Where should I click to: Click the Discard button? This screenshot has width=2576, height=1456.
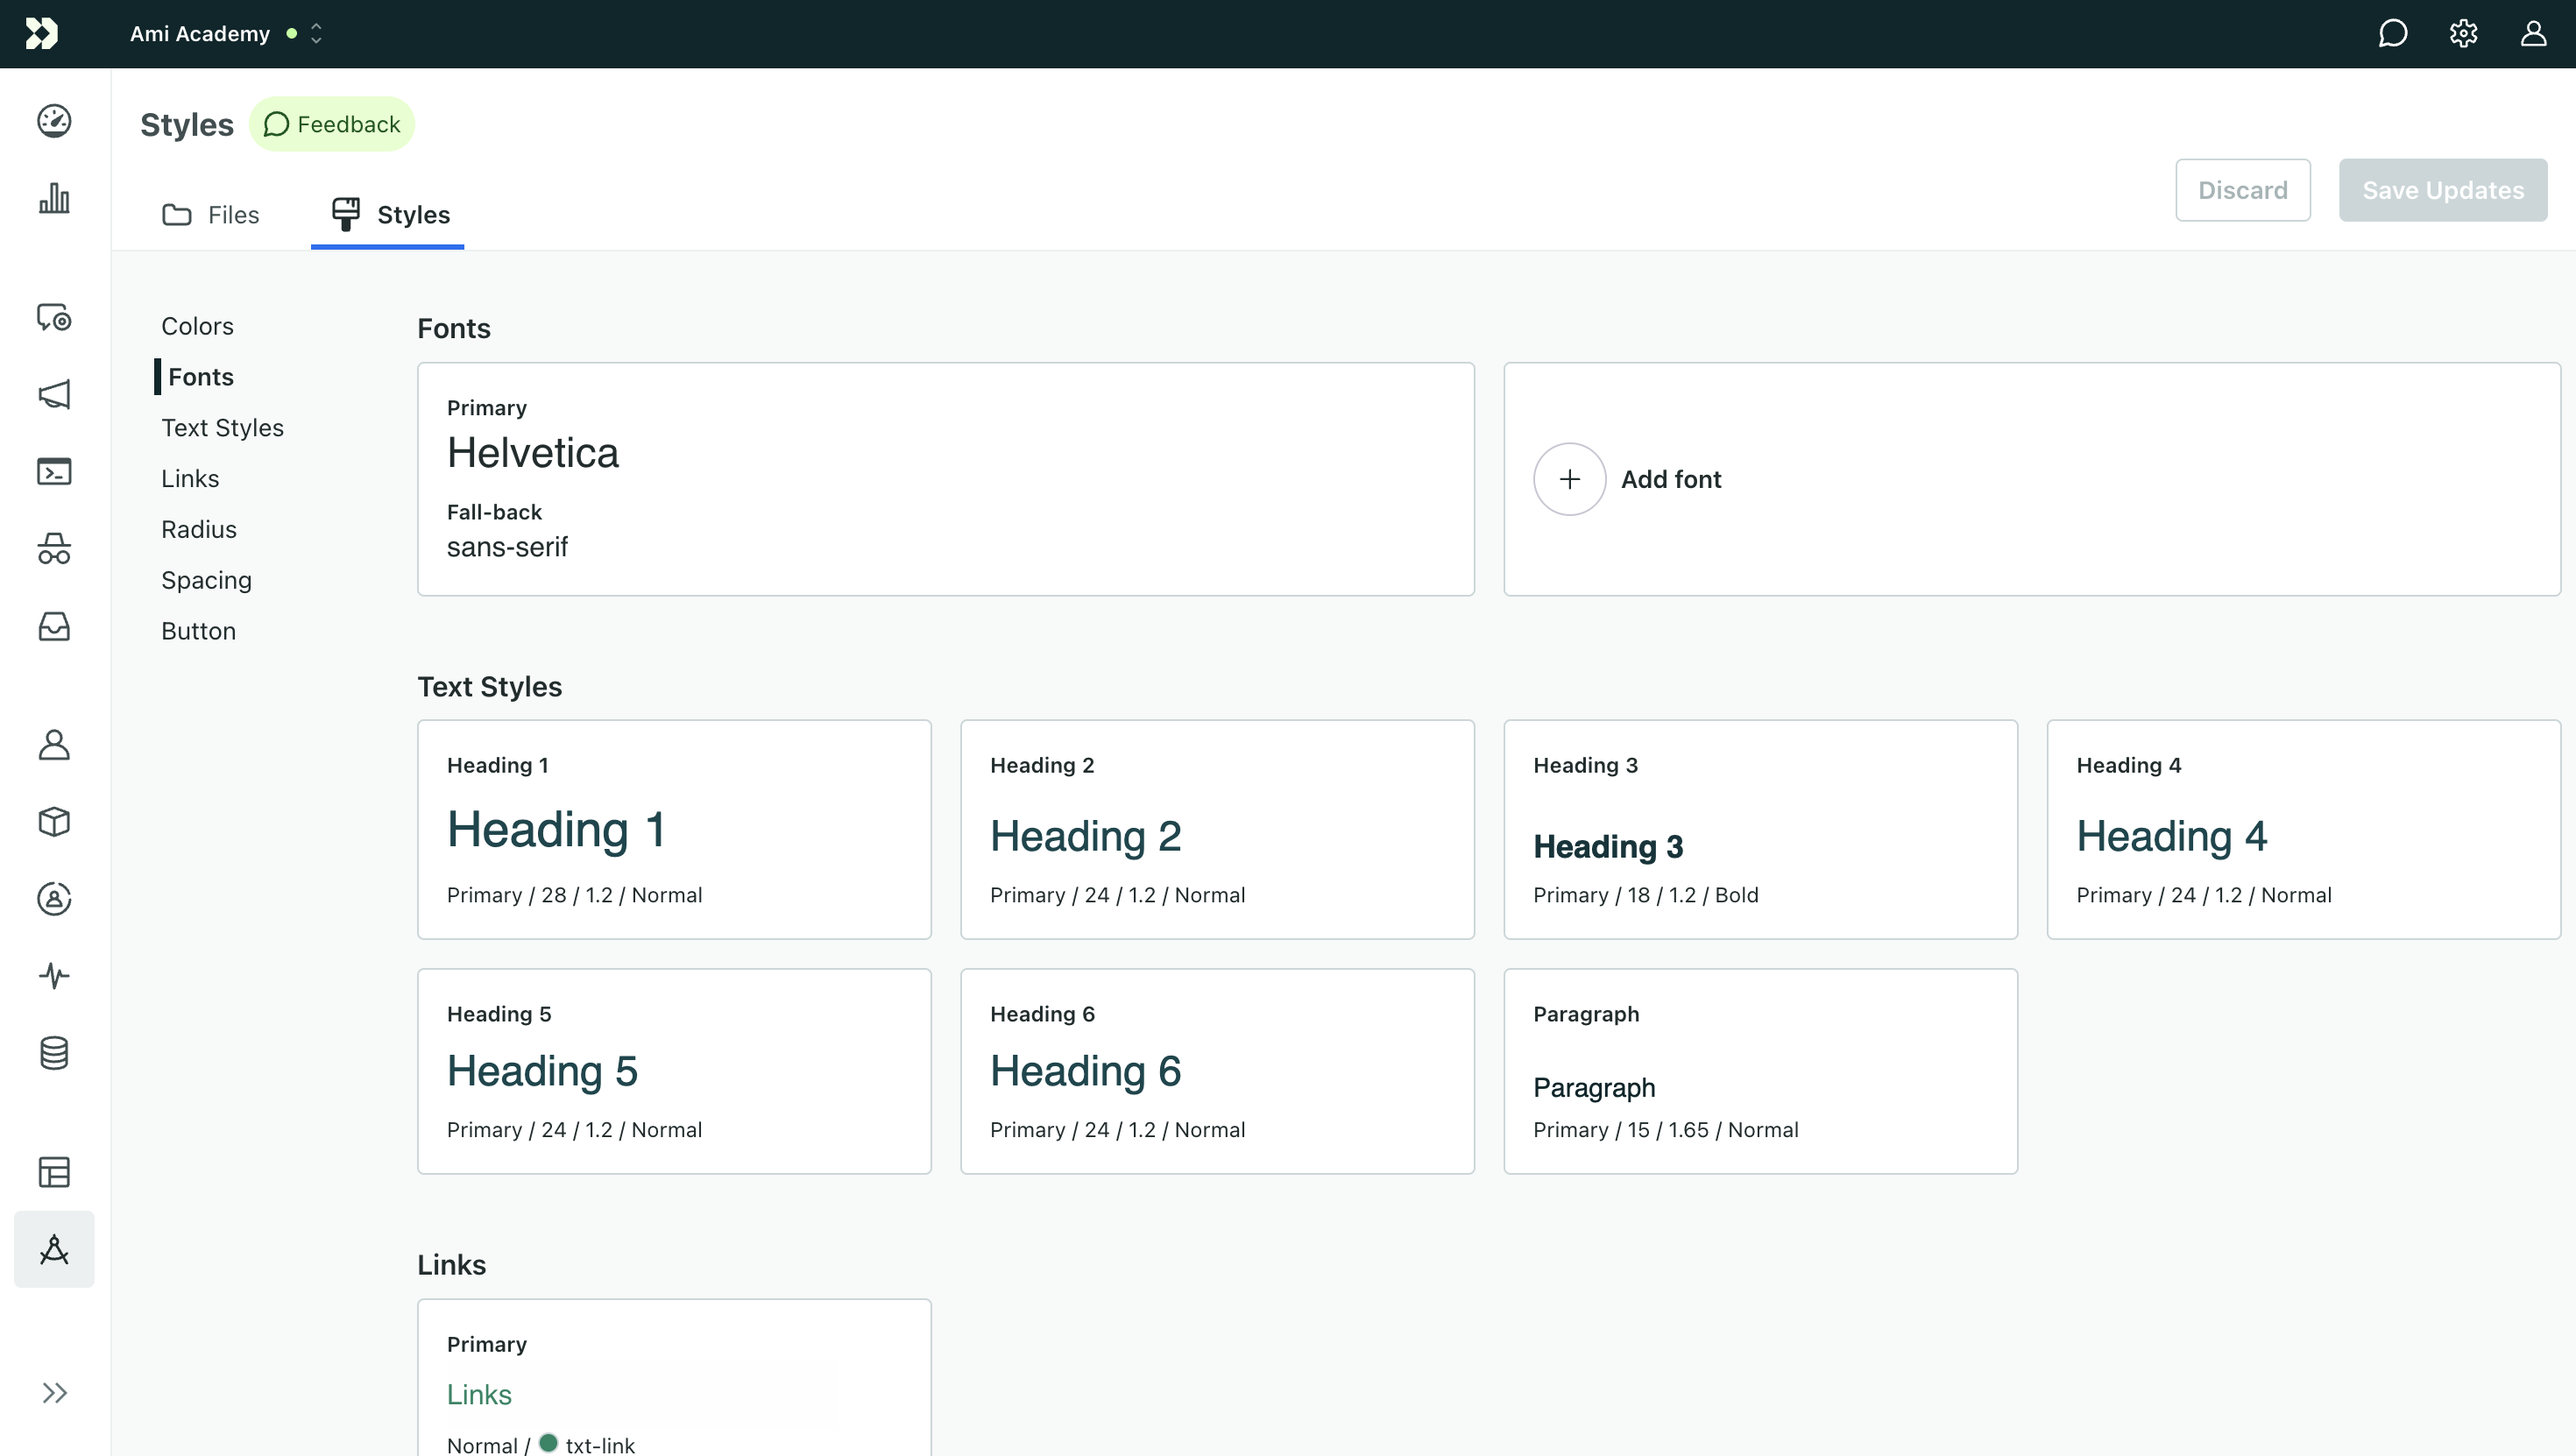[2243, 190]
